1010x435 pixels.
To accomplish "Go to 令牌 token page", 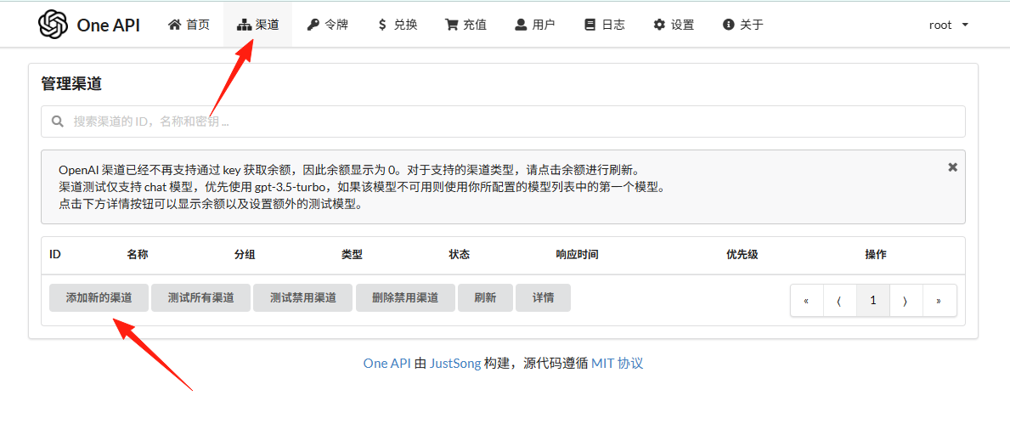I will coord(327,25).
